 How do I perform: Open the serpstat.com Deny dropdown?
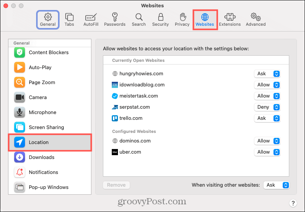[x=267, y=107]
